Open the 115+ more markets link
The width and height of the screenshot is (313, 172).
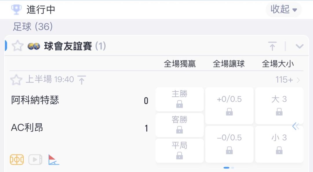[x=288, y=80]
